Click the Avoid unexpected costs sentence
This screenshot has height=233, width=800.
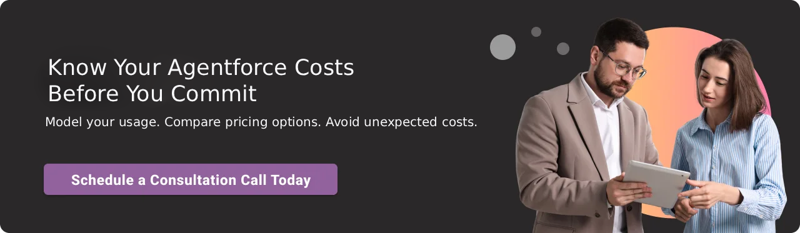tap(401, 122)
